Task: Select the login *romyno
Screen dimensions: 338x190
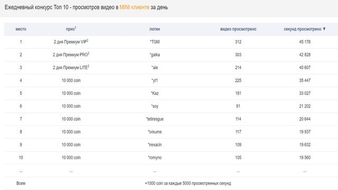Action: pyautogui.click(x=155, y=158)
